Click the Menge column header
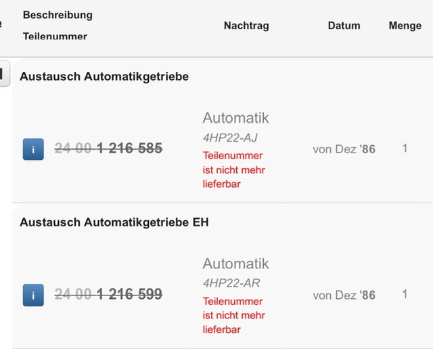433x349 pixels. coord(405,26)
